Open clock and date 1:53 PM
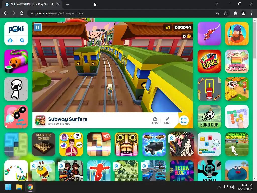Viewport: 257px width, 193px height. (245, 187)
